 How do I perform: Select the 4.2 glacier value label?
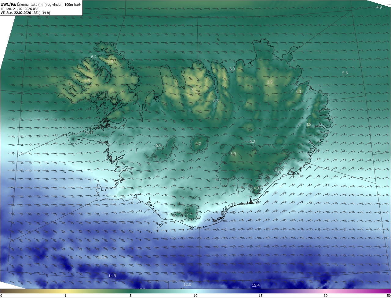[198, 144]
